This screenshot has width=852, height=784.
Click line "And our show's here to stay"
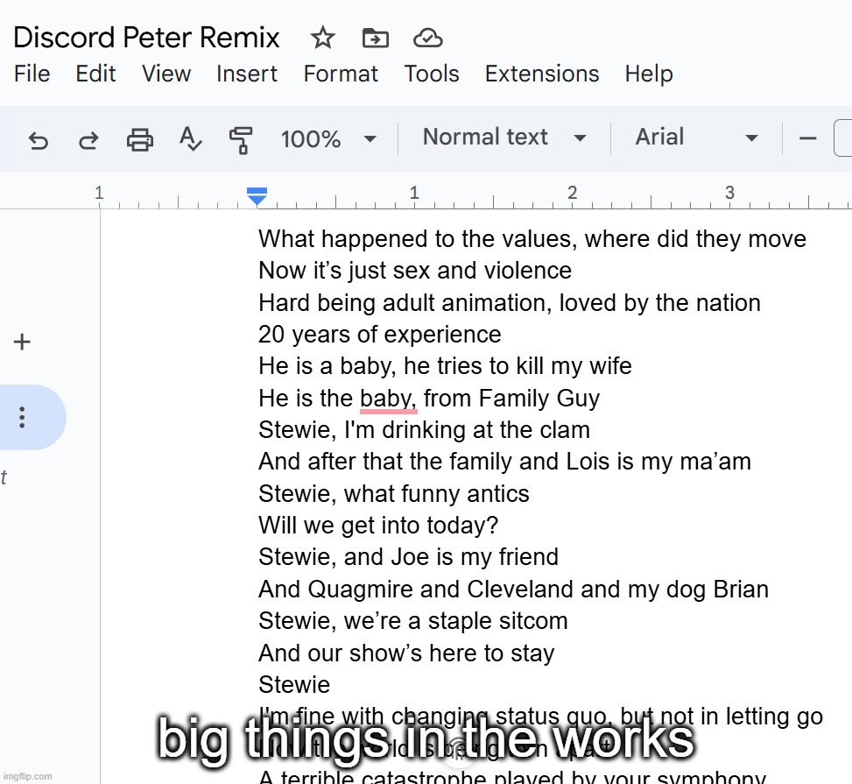(x=406, y=653)
